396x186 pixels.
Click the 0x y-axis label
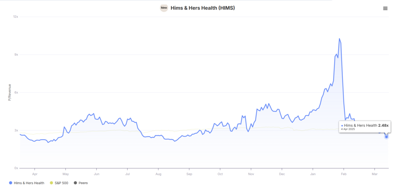16,168
